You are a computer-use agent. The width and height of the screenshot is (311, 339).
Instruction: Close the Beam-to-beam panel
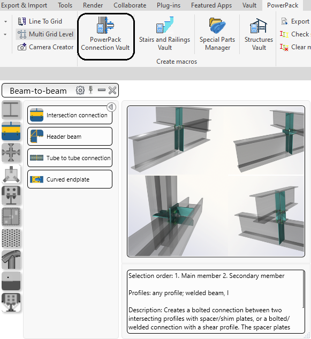[x=112, y=91]
